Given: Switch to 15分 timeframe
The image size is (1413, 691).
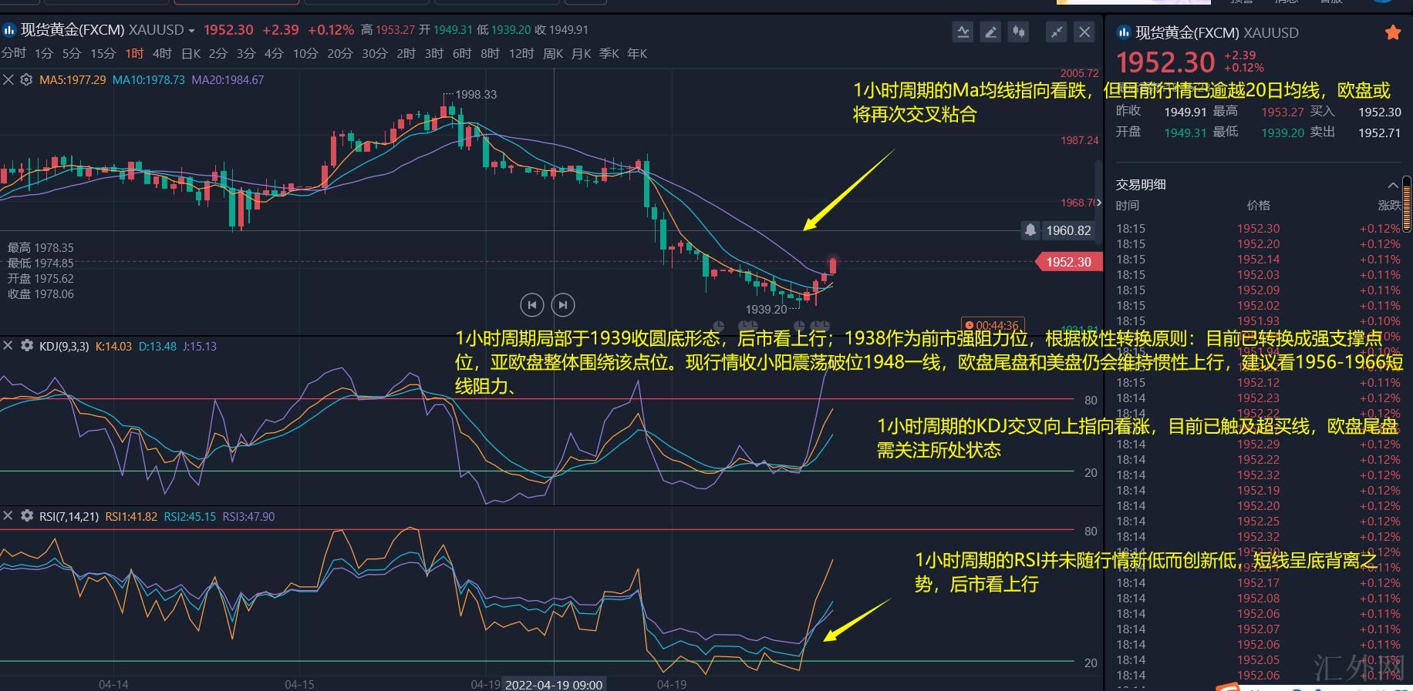Looking at the screenshot, I should pyautogui.click(x=103, y=53).
